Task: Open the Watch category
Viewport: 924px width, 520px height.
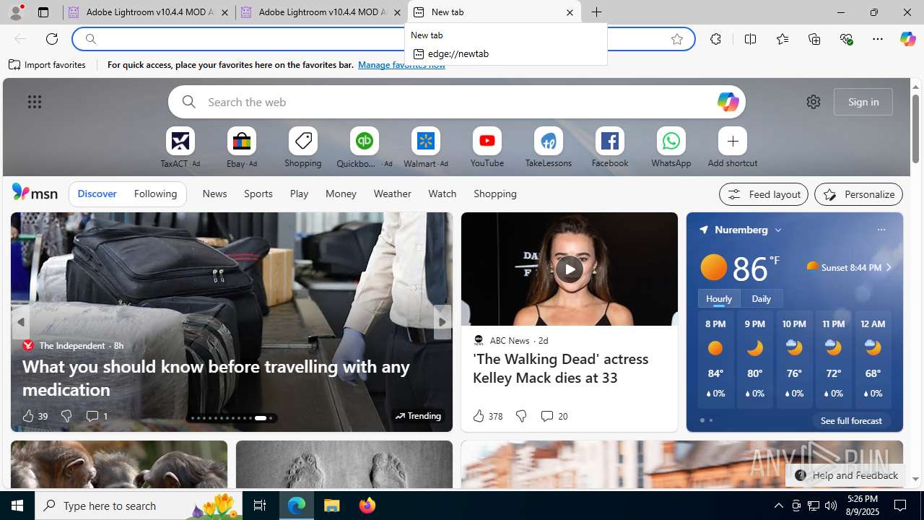Action: coord(443,194)
